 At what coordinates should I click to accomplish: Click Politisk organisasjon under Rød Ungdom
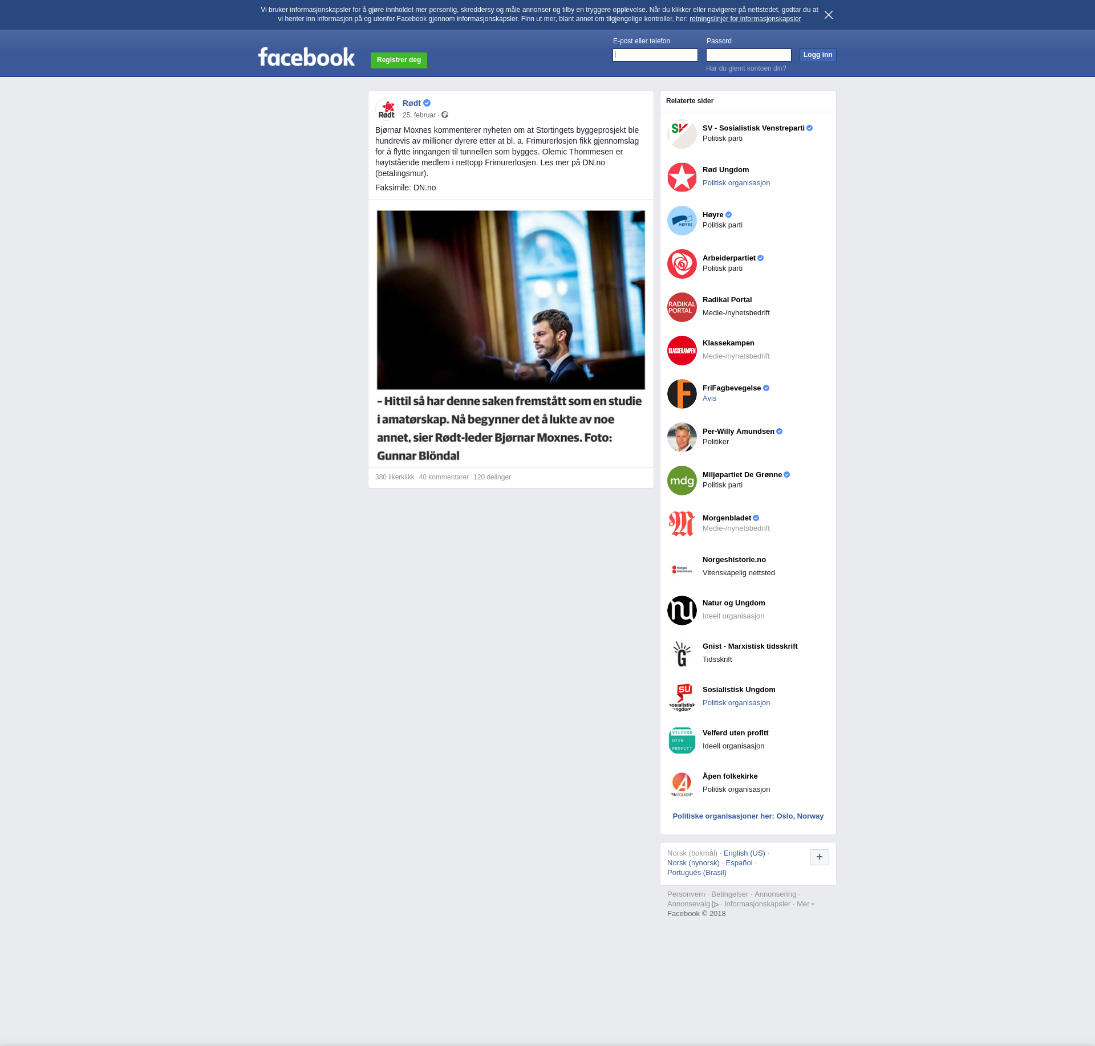point(736,183)
